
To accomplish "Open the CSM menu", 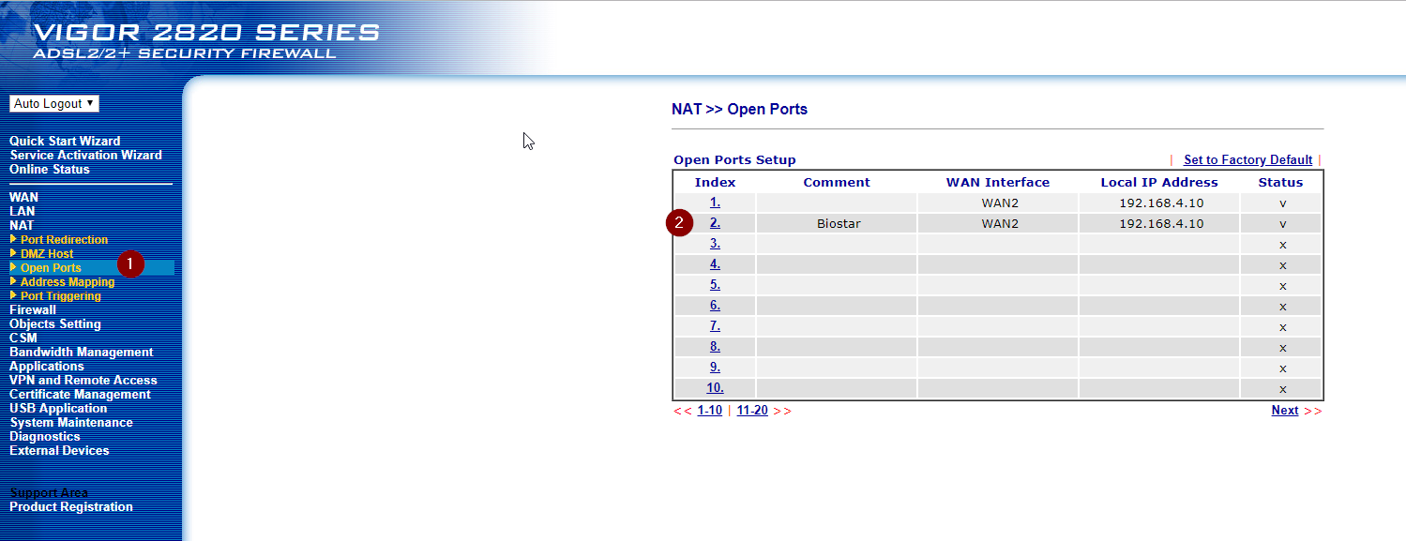I will [23, 338].
